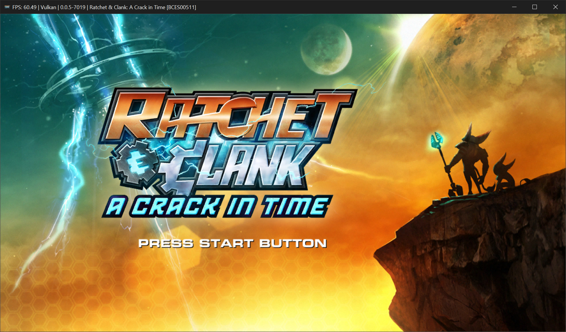Click the window title text showing FPS
Screen dimensions: 566x332
click(x=104, y=7)
